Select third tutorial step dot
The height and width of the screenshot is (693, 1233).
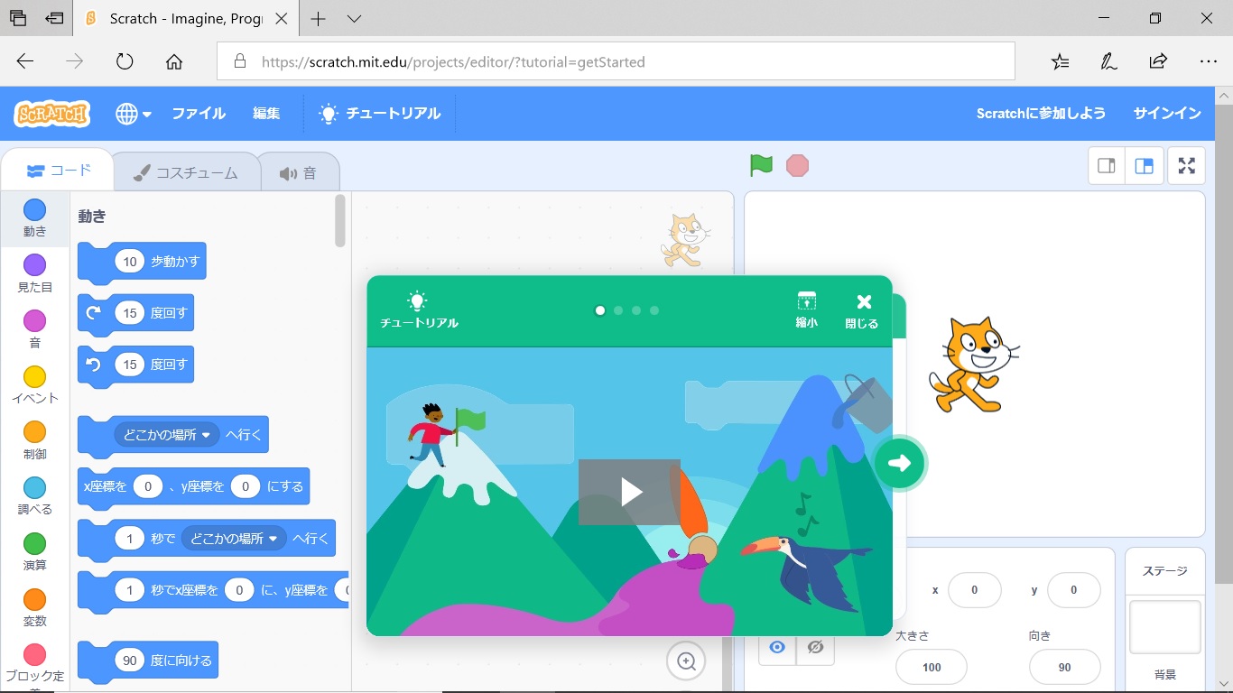[636, 310]
